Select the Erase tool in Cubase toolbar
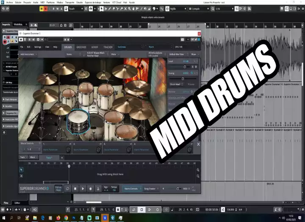This screenshot has width=305, height=222. 114,9
